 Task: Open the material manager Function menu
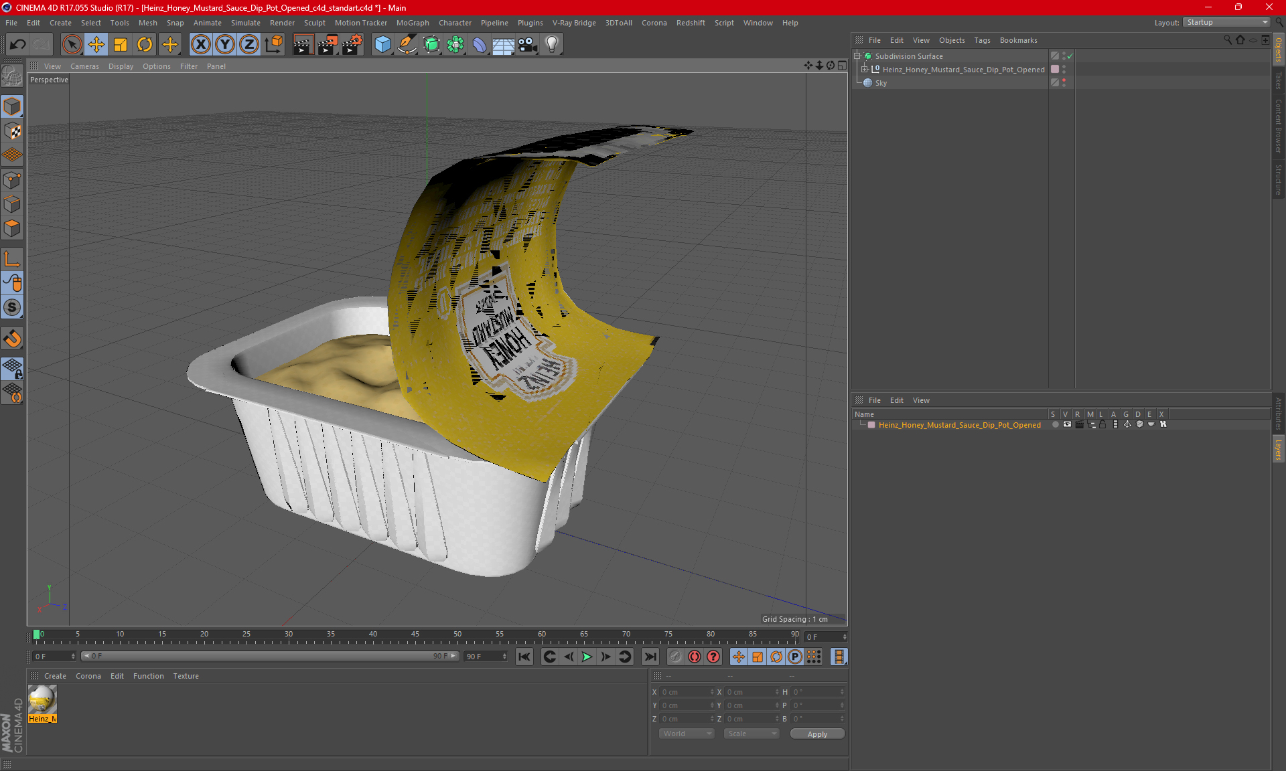[148, 676]
